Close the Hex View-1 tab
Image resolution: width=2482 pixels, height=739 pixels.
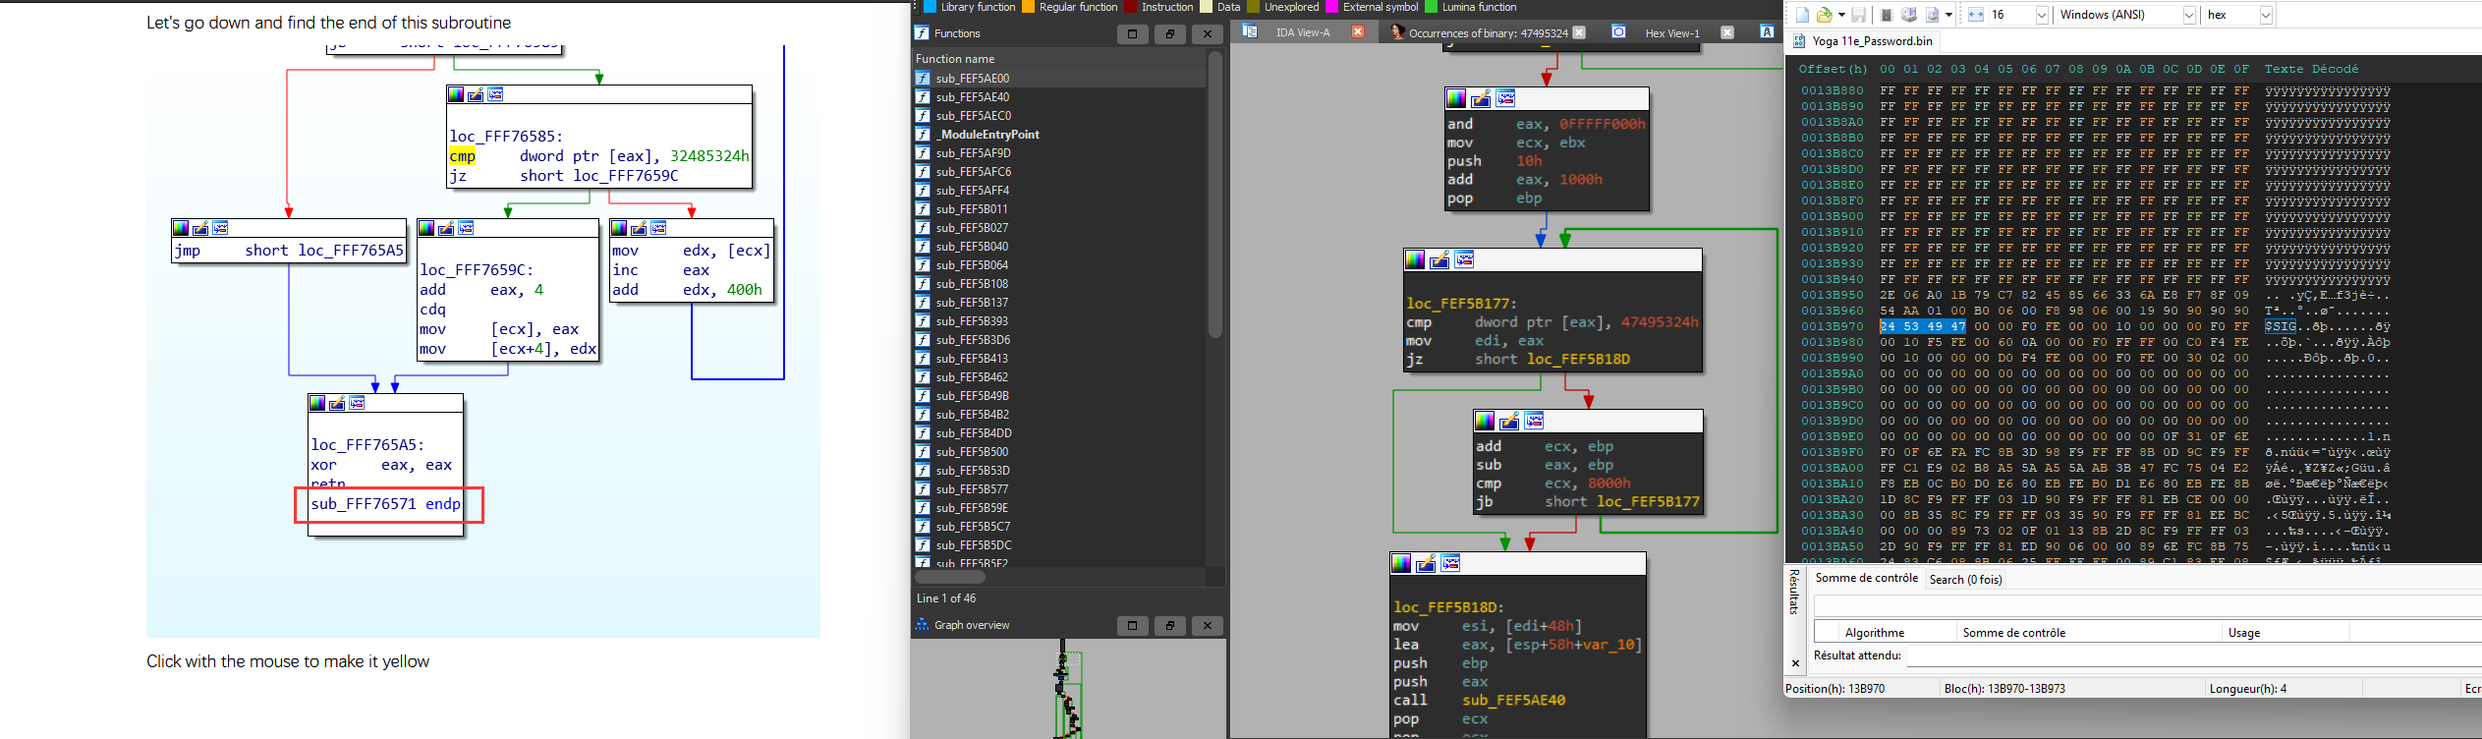point(1726,32)
